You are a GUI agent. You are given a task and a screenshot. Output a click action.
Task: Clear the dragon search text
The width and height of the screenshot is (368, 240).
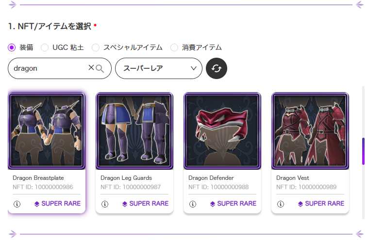(91, 68)
